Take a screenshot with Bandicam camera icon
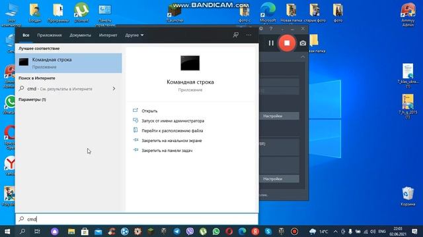Viewport: 423px width, 237px height. click(303, 43)
